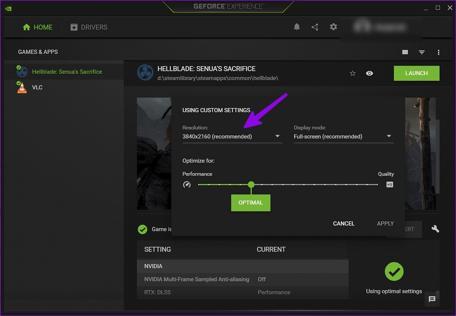Click the game screenshot thumbnail on left
The image size is (456, 316).
tap(154, 154)
